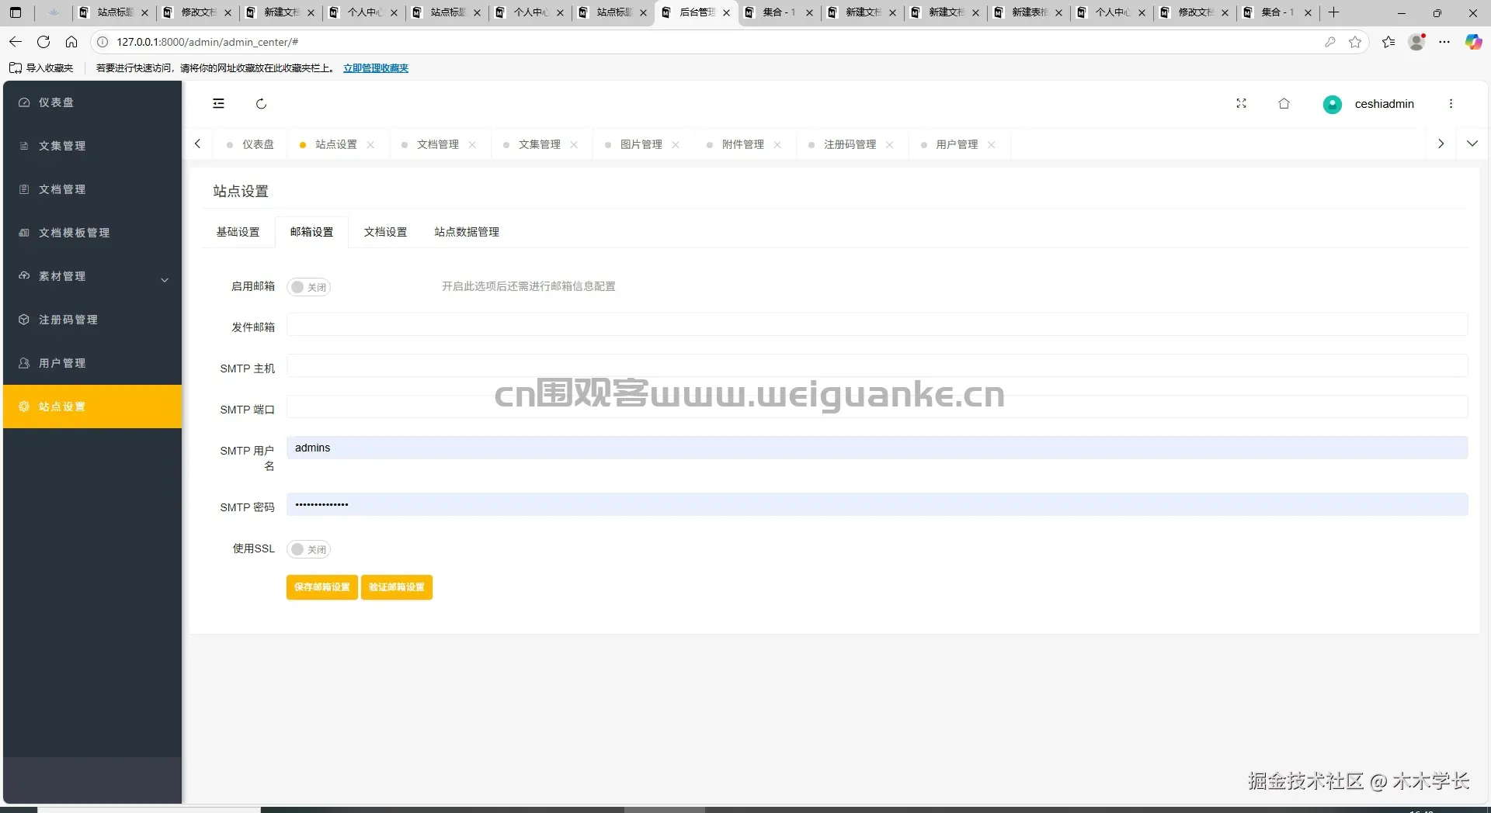Click the address bar URL

click(208, 42)
